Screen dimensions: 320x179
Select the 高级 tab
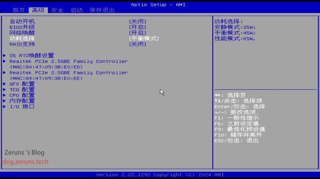tap(38, 10)
